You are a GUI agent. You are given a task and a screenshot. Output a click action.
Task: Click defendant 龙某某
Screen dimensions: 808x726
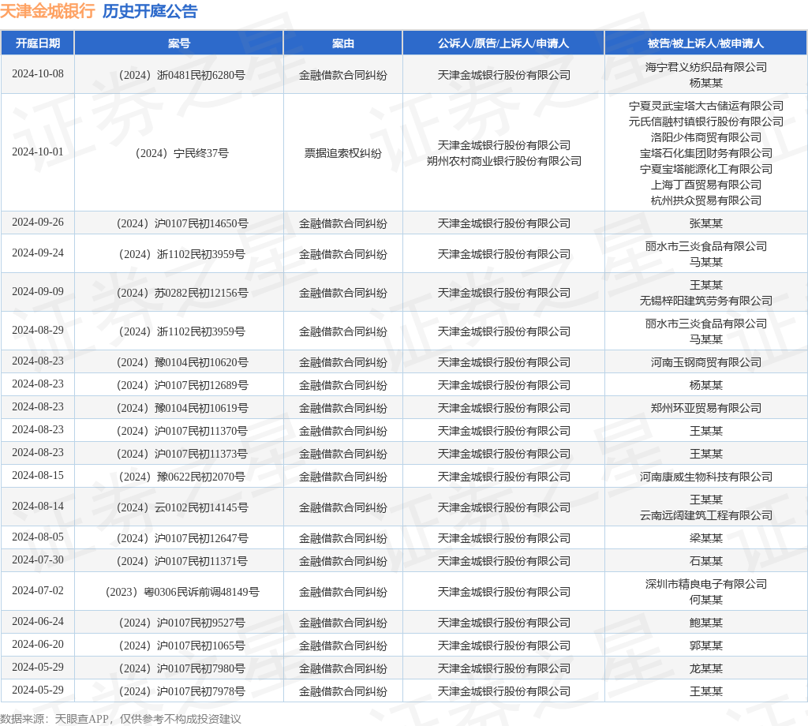coord(706,669)
